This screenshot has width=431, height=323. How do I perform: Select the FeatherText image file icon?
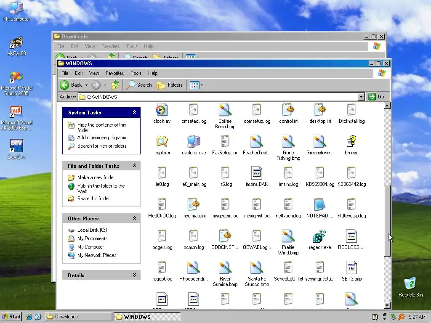257,141
